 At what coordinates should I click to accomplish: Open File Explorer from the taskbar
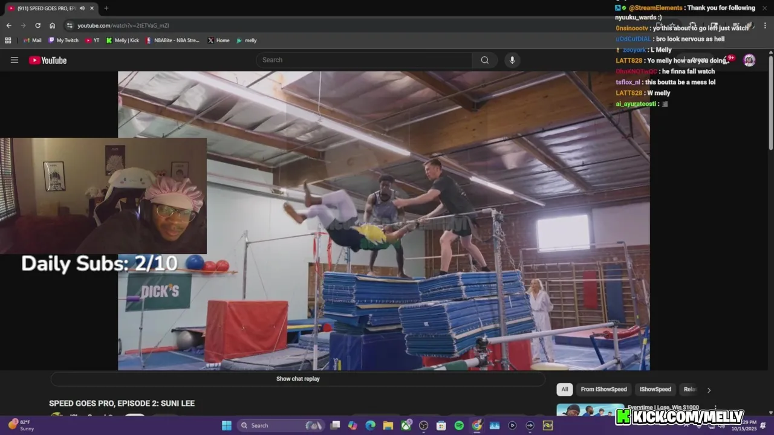pyautogui.click(x=388, y=425)
